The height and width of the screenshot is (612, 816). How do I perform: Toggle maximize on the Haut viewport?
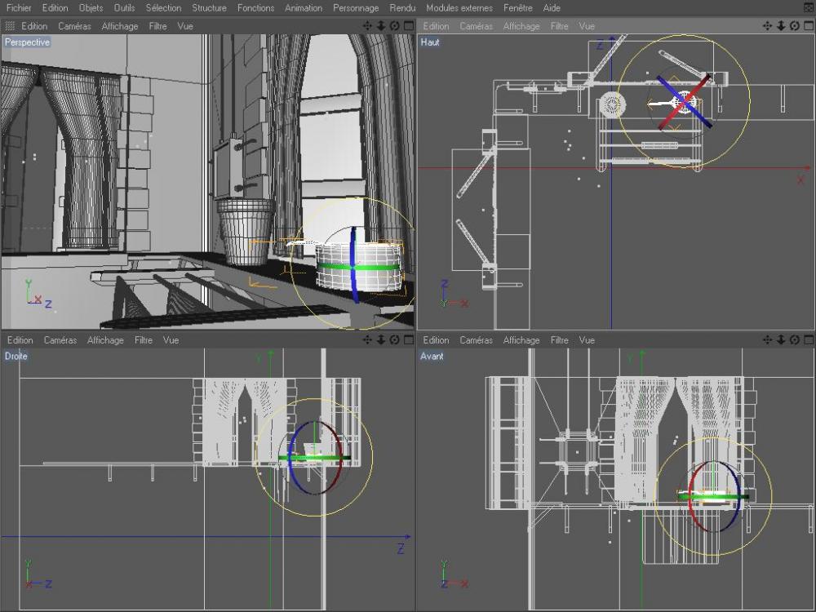click(x=808, y=26)
